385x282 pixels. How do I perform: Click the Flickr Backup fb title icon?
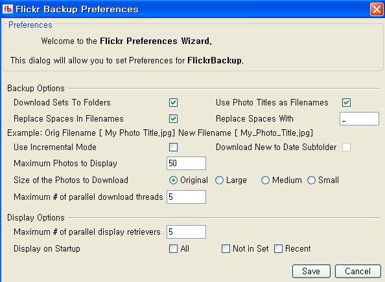8,9
